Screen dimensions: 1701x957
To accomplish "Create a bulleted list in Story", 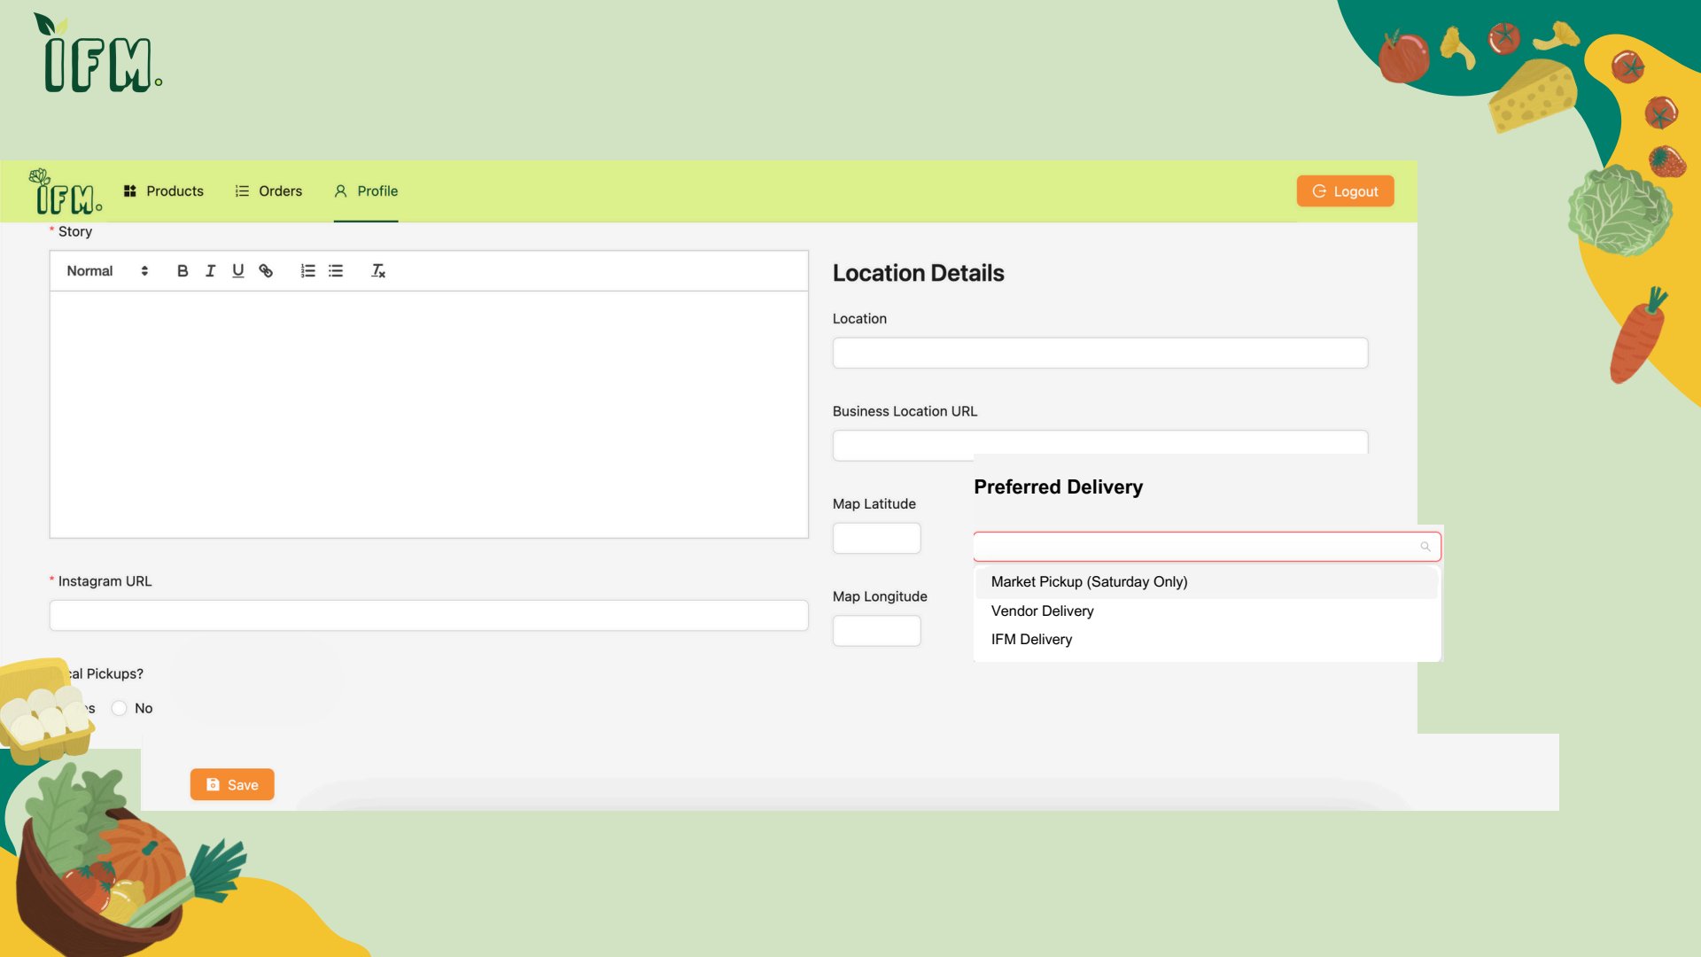I will click(336, 271).
